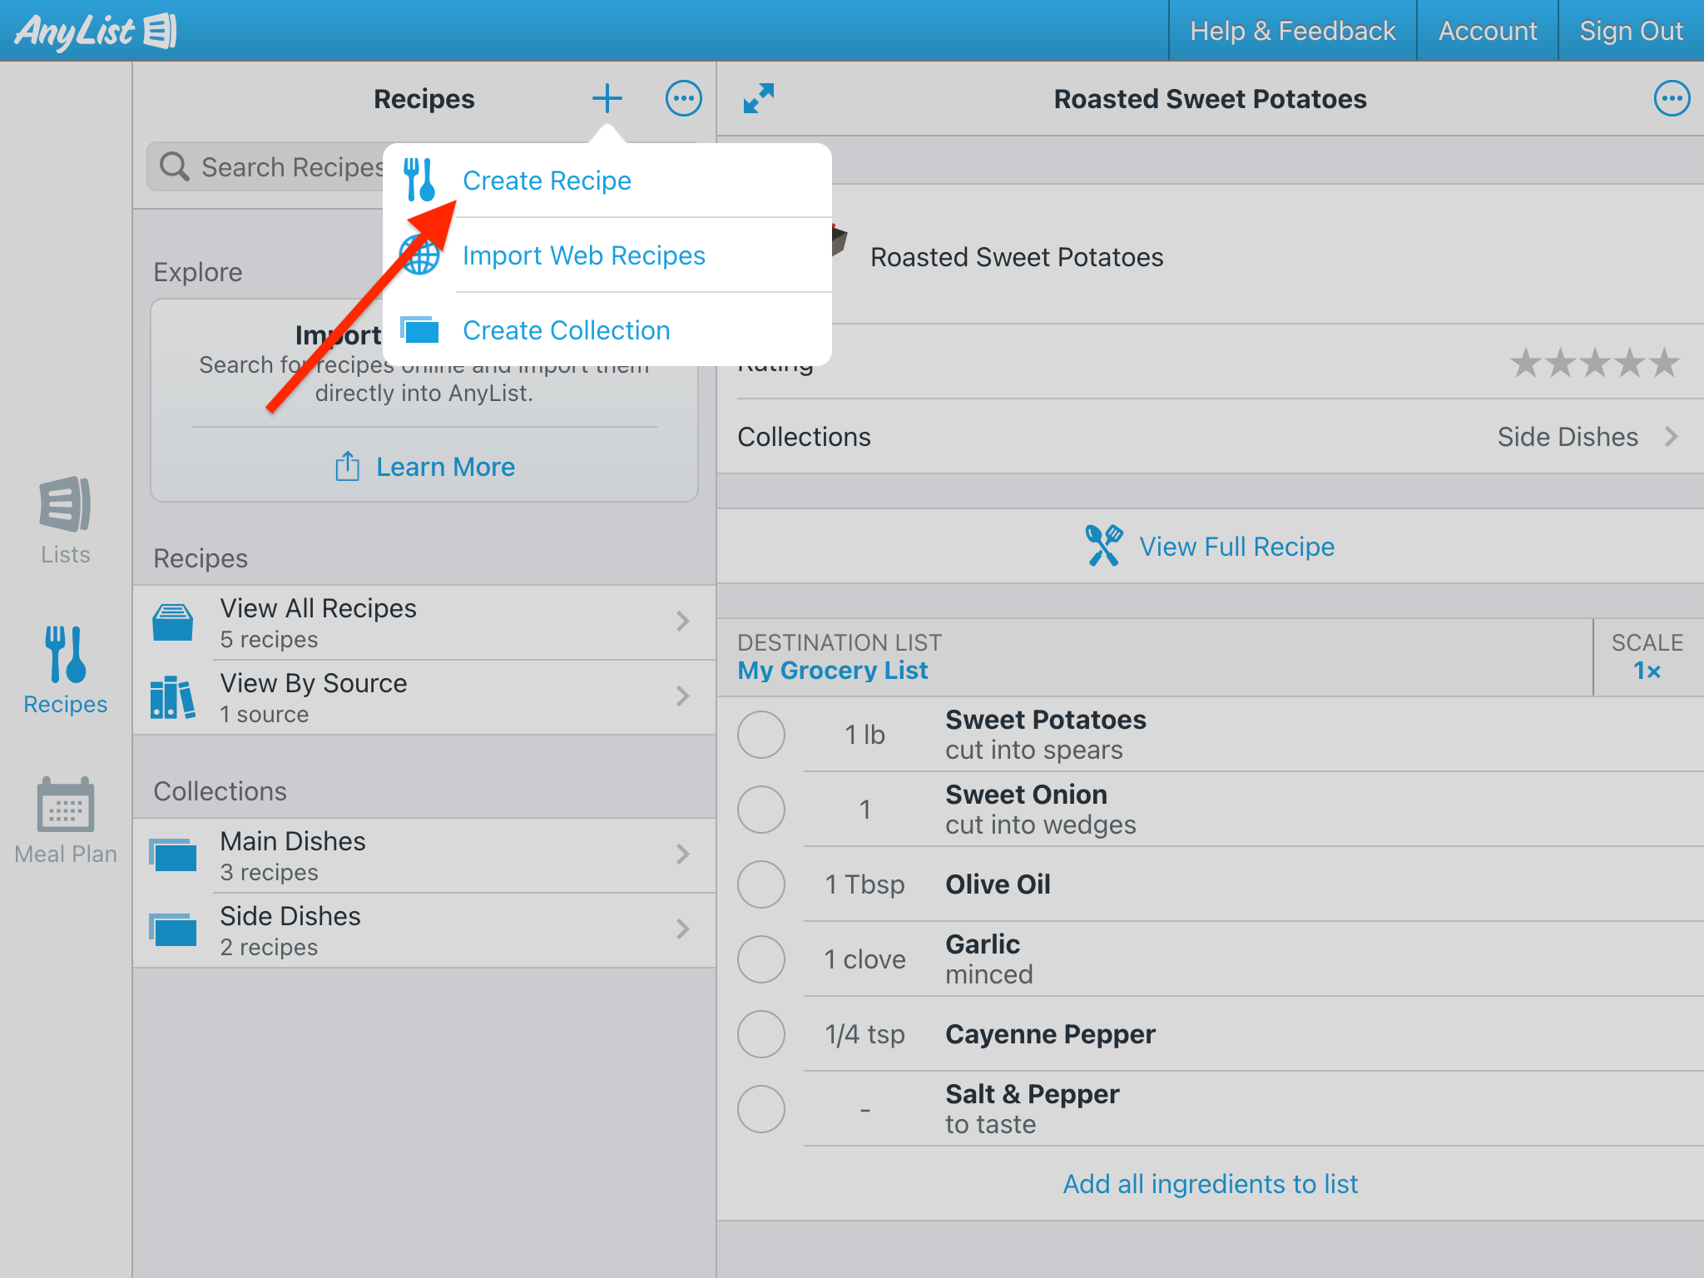
Task: Open Meal Plan in the sidebar
Action: [x=65, y=820]
